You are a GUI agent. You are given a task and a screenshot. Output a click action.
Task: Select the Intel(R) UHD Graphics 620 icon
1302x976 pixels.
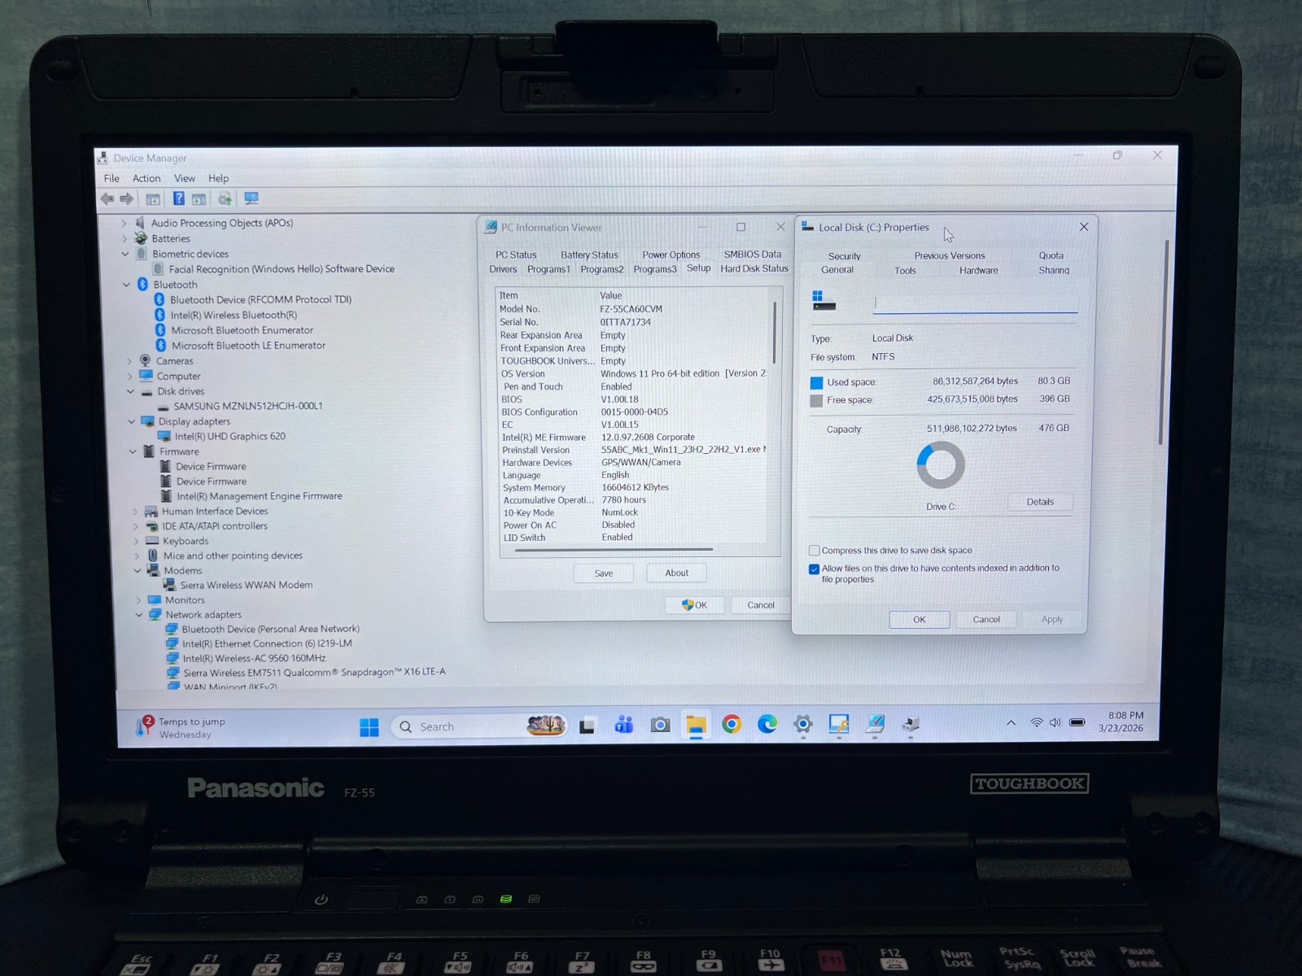[x=164, y=436]
